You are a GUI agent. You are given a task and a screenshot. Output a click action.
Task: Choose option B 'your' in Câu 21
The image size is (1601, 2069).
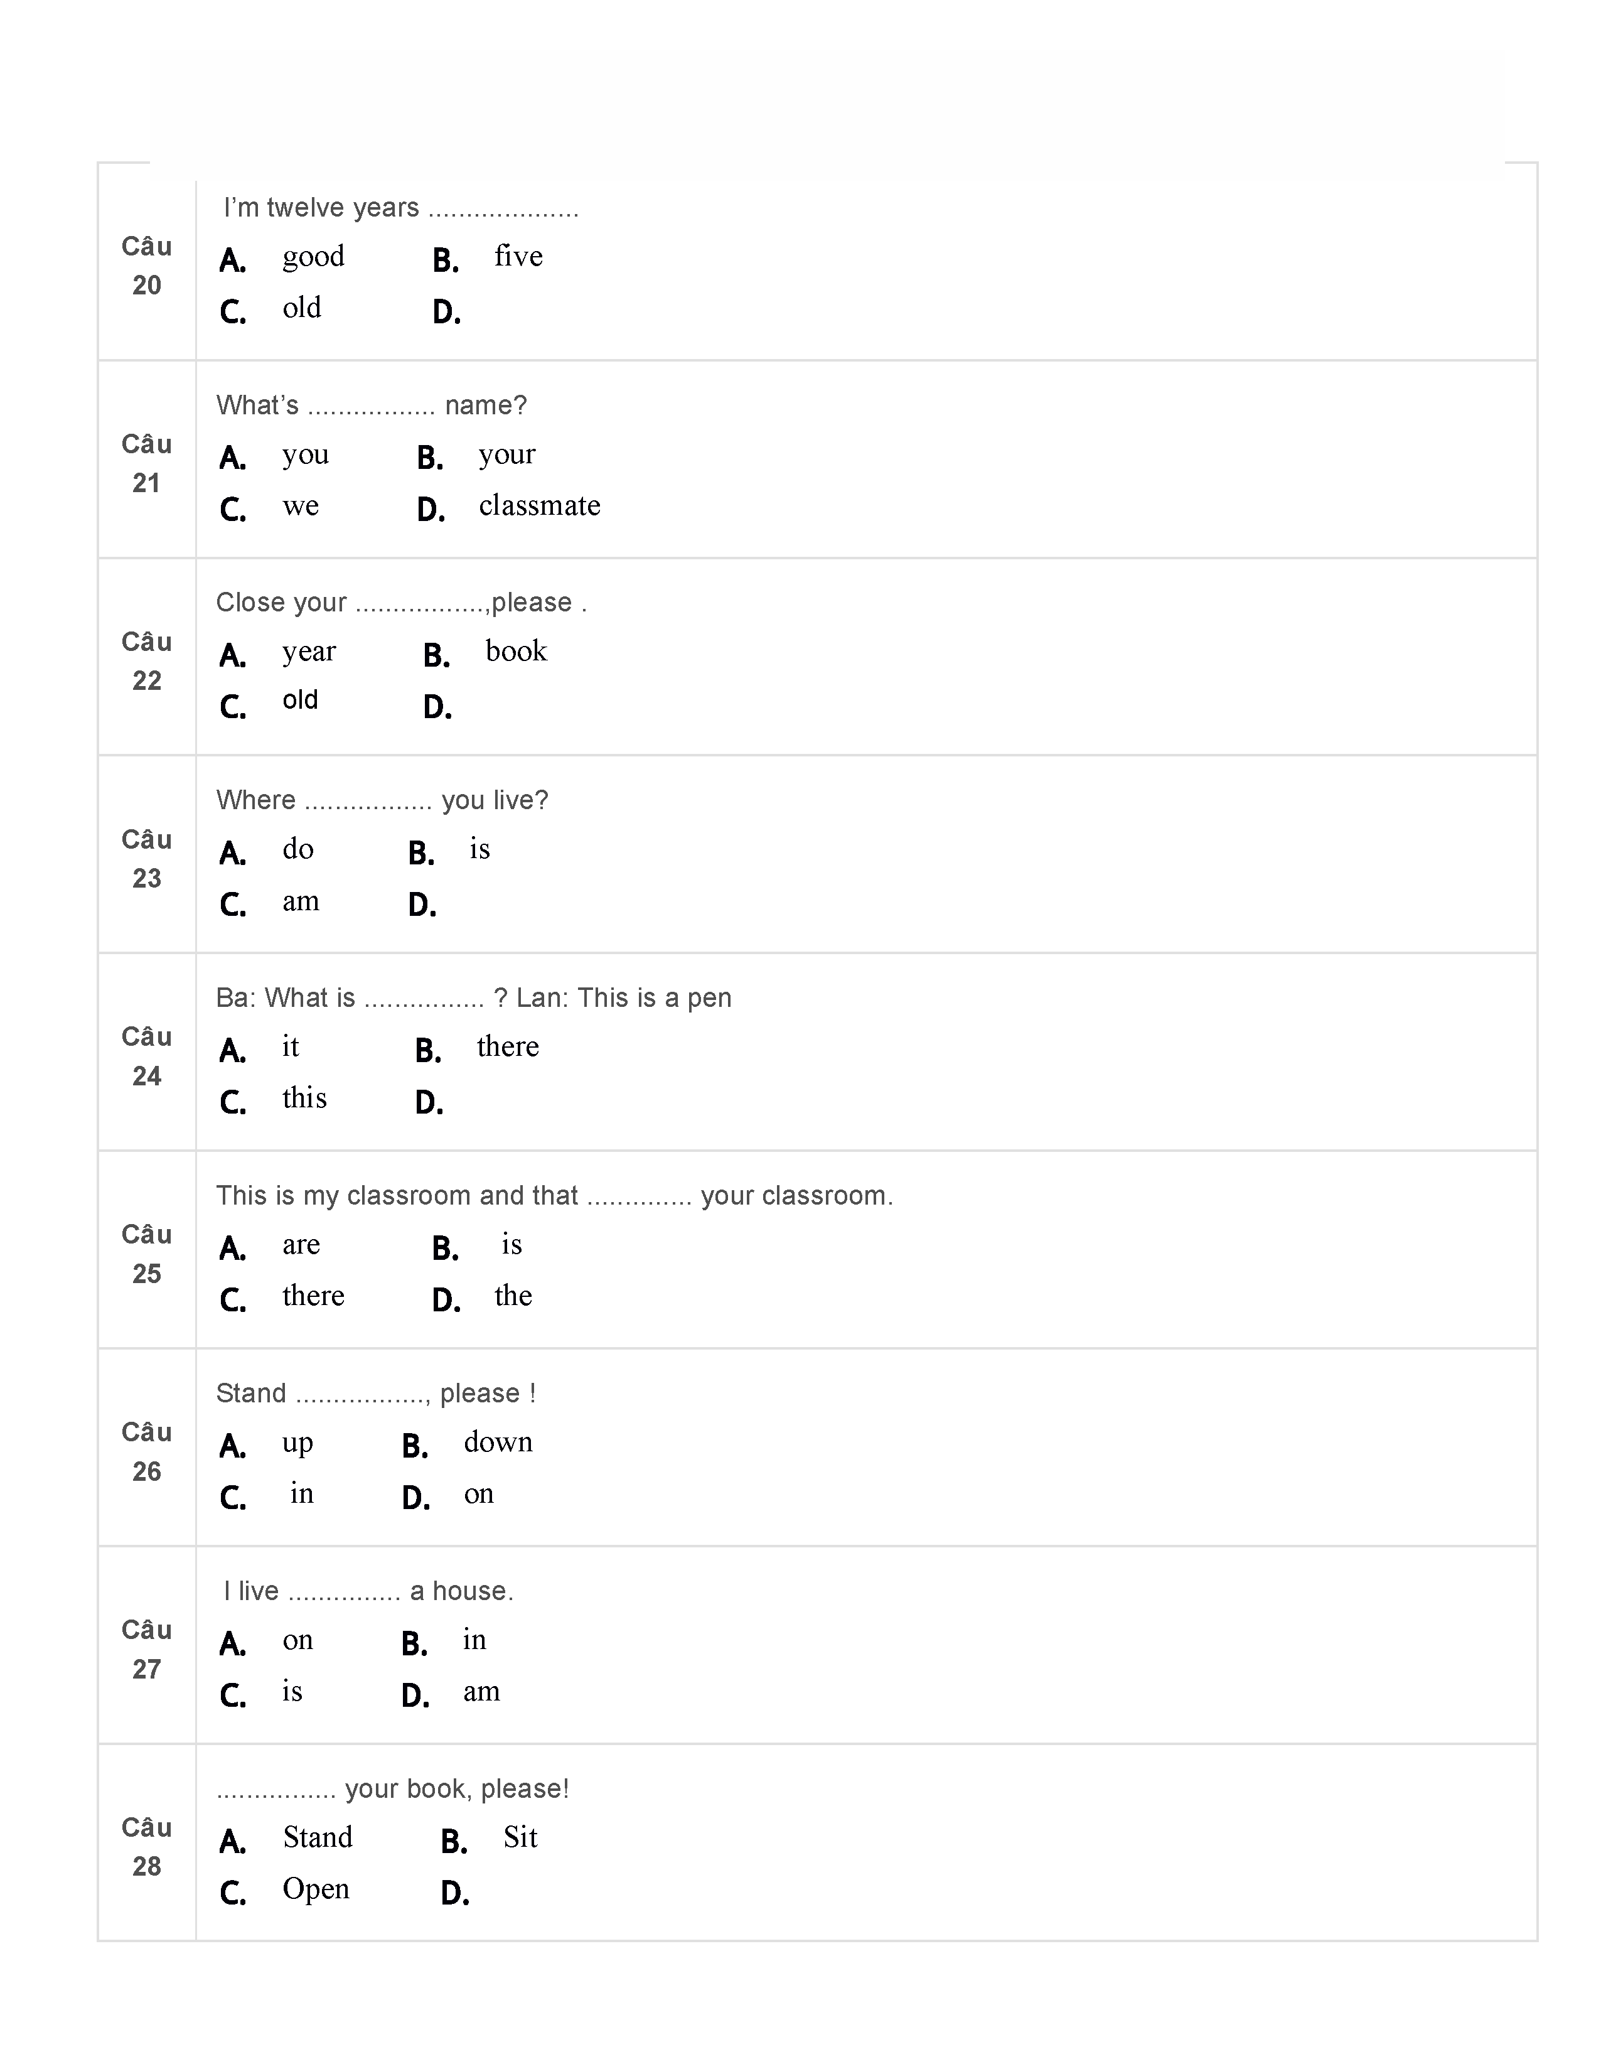pos(506,456)
